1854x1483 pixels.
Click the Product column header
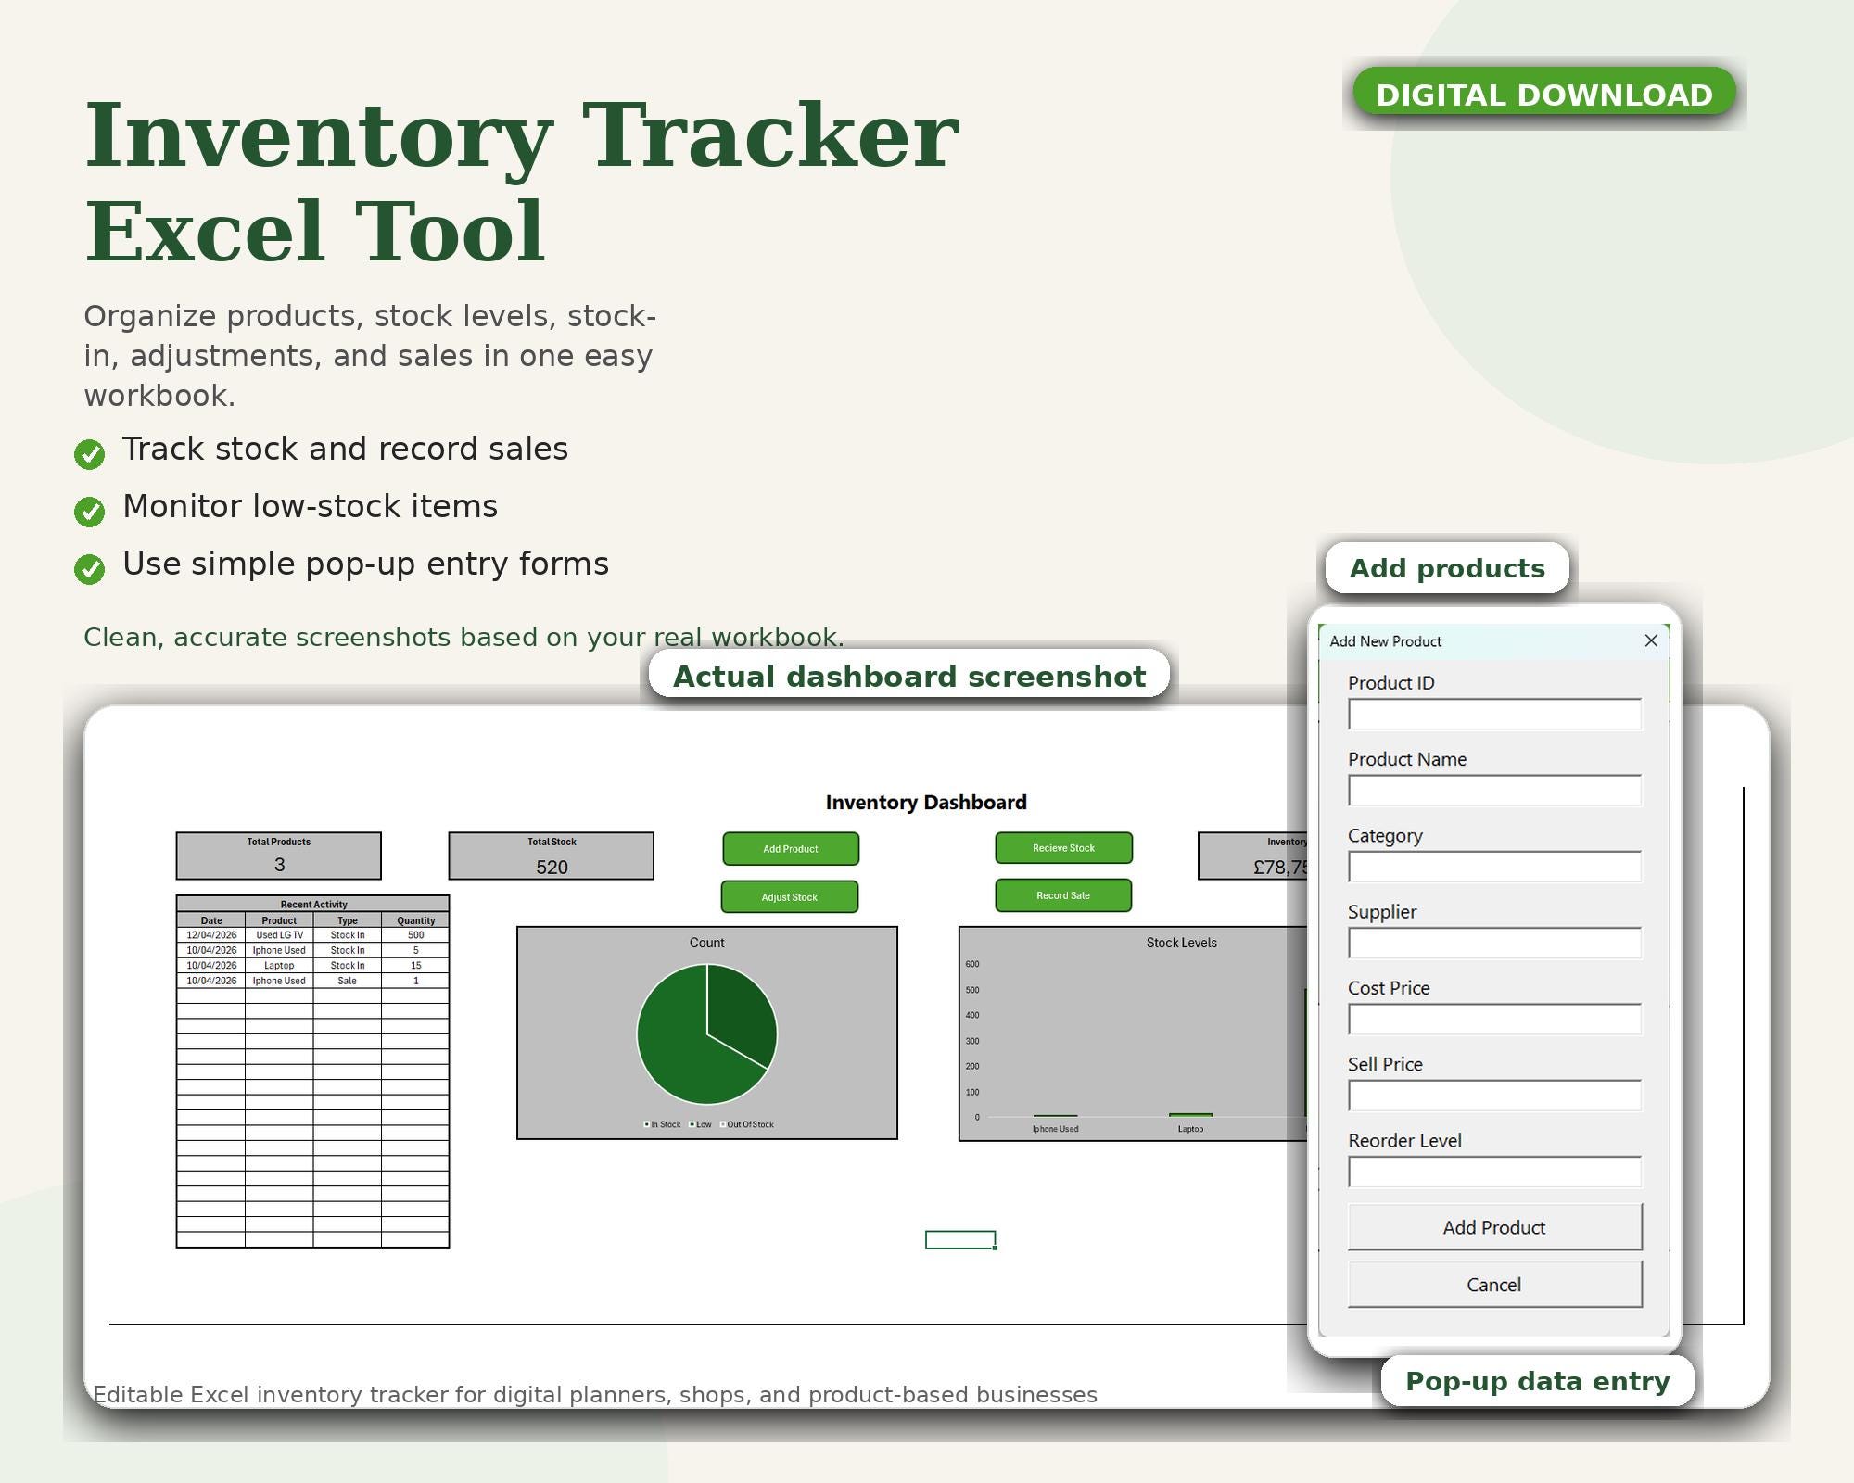279,920
